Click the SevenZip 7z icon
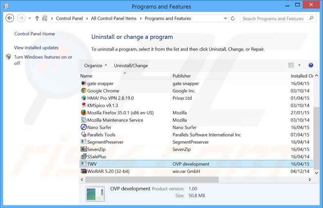The image size is (323, 208). [83, 149]
